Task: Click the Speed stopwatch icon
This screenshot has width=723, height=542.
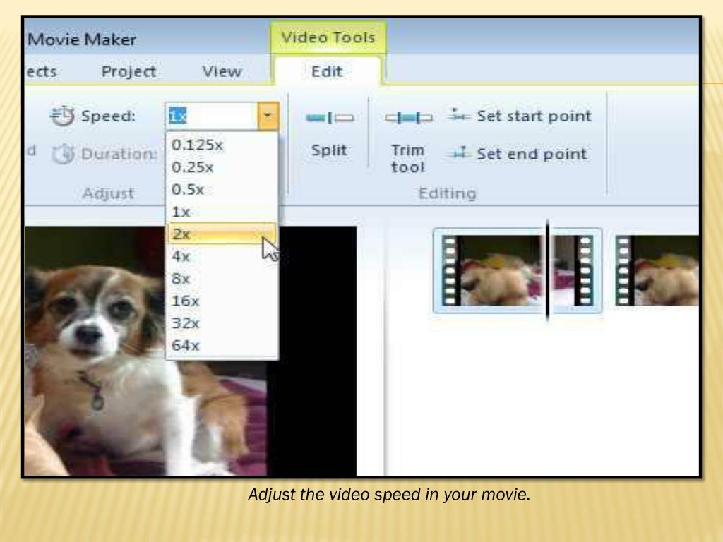Action: tap(62, 116)
